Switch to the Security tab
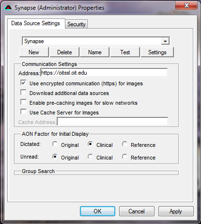This screenshot has height=224, width=201. tap(77, 24)
